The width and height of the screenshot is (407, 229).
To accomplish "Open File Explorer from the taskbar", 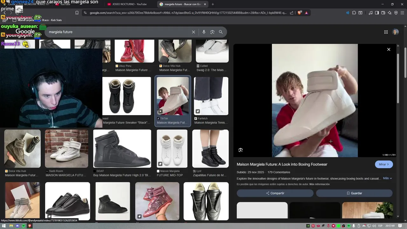I will 11,226.
